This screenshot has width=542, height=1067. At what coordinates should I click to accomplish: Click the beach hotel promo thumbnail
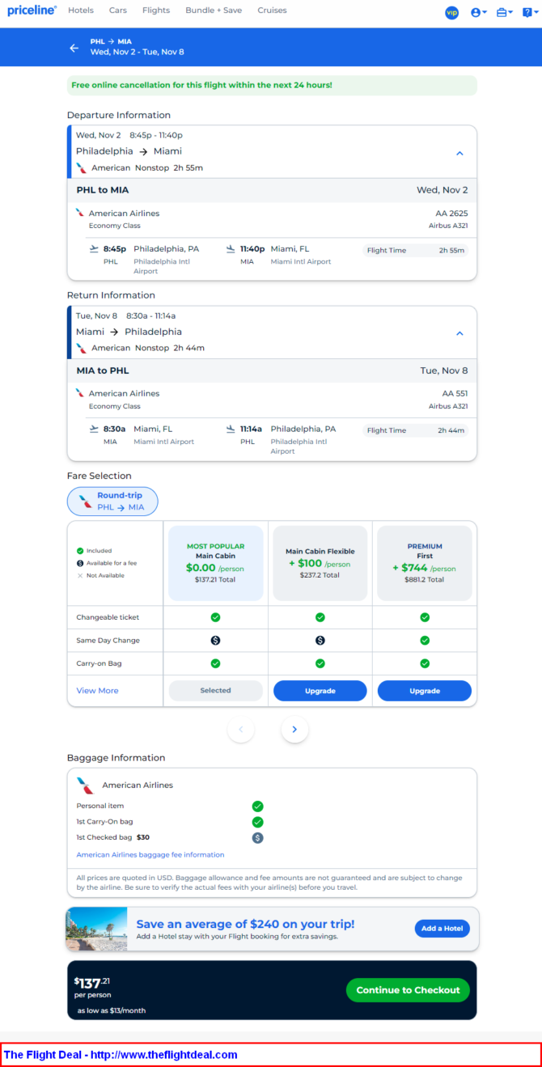pyautogui.click(x=97, y=929)
